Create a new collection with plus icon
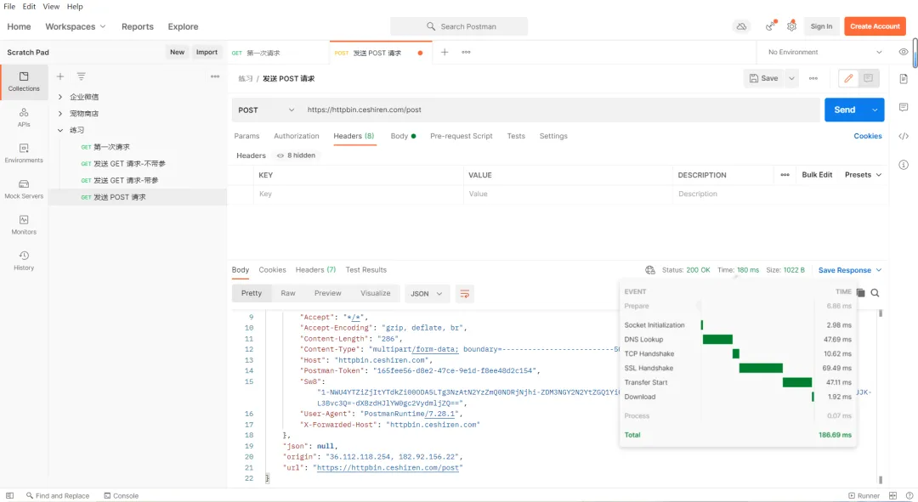Image resolution: width=918 pixels, height=502 pixels. pyautogui.click(x=60, y=76)
